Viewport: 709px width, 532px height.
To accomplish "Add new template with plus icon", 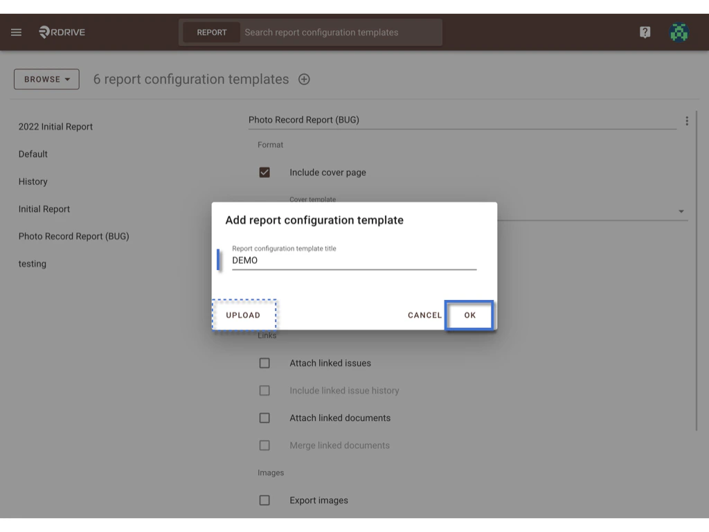I will pyautogui.click(x=304, y=79).
